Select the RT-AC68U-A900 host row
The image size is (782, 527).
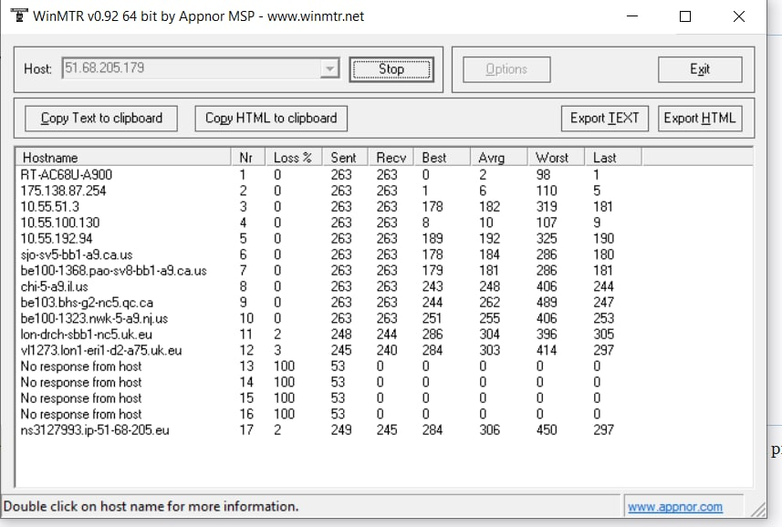click(67, 174)
